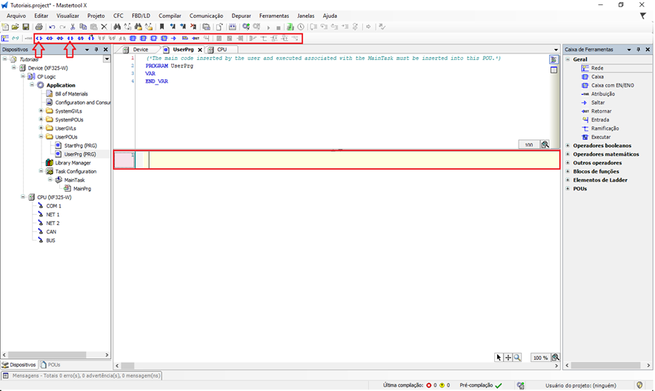Expand Operadores booleanos category
The height and width of the screenshot is (391, 655).
568,146
